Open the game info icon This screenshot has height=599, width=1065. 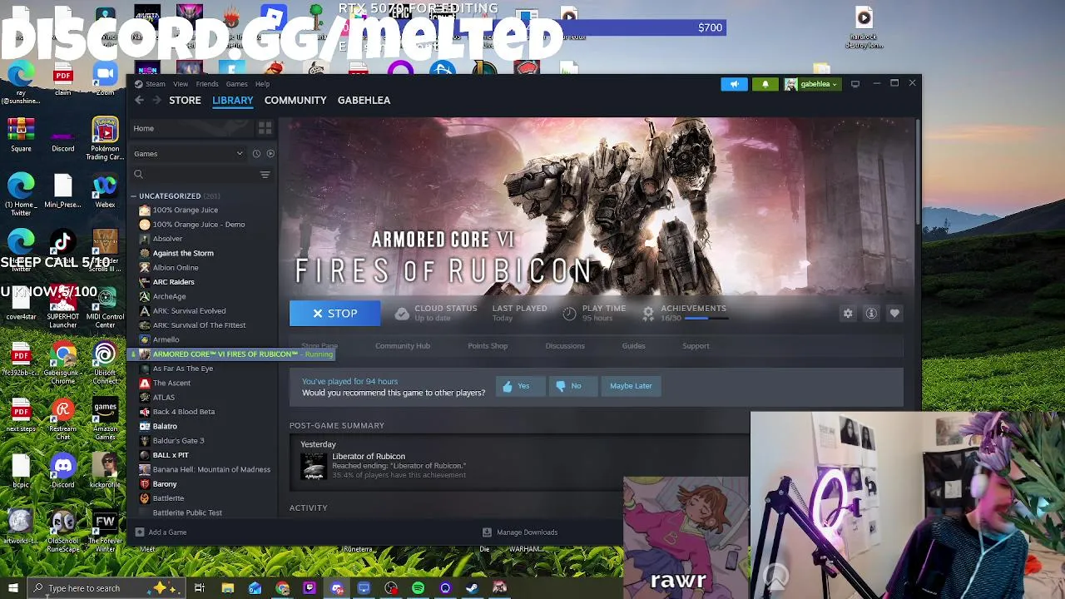coord(871,314)
